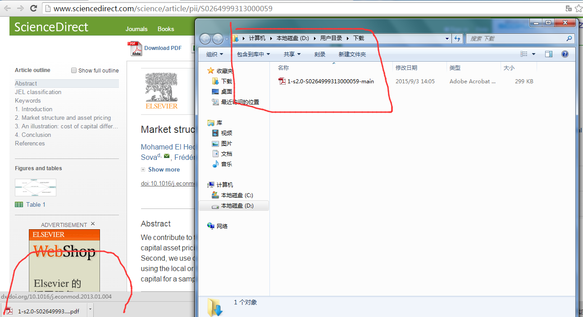Open the Books menu on ScienceDirect

[166, 29]
